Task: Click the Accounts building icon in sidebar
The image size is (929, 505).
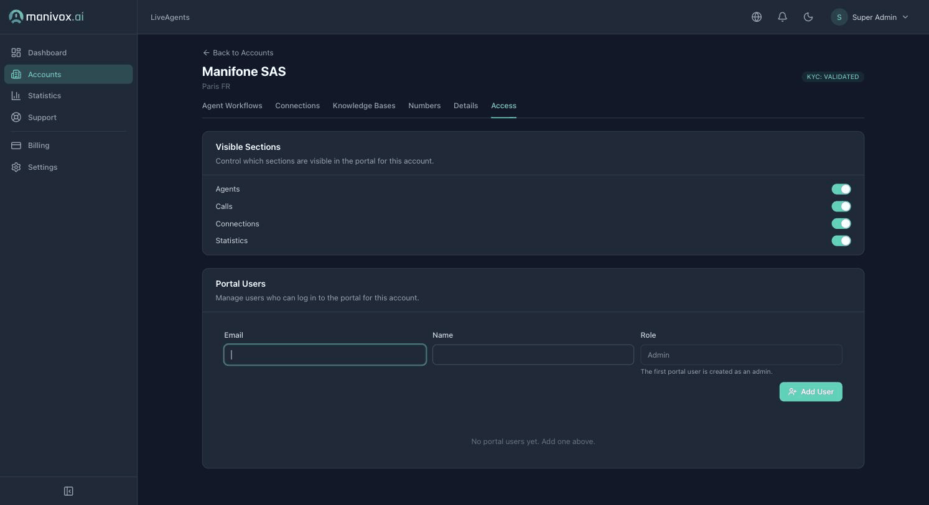Action: point(16,75)
